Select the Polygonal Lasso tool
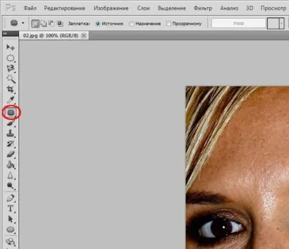289x249 pixels. 10,68
